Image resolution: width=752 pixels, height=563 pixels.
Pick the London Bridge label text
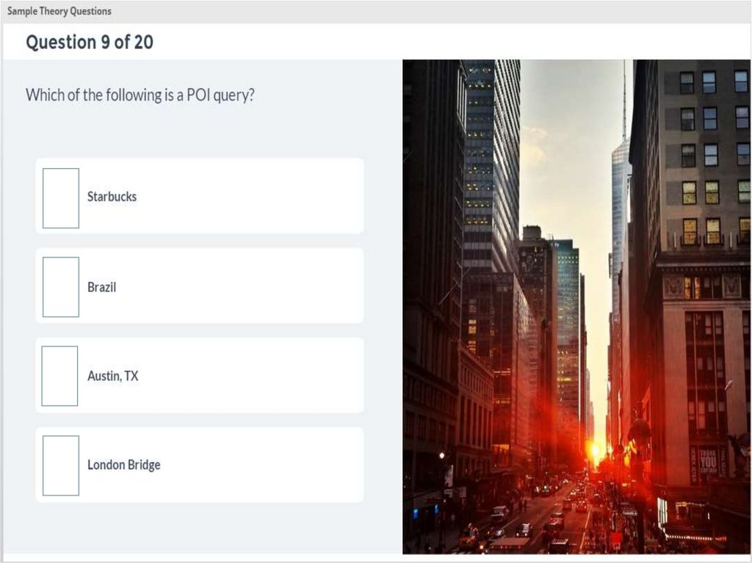123,465
